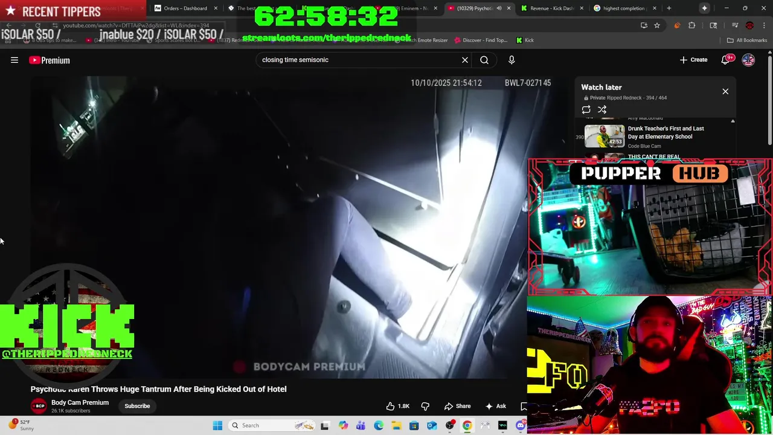Open Microsoft Edge from taskbar

(x=379, y=425)
